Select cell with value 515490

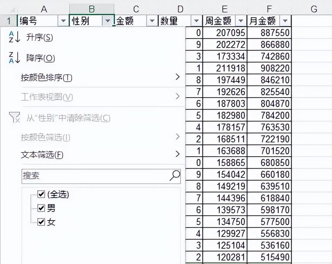click(x=269, y=257)
